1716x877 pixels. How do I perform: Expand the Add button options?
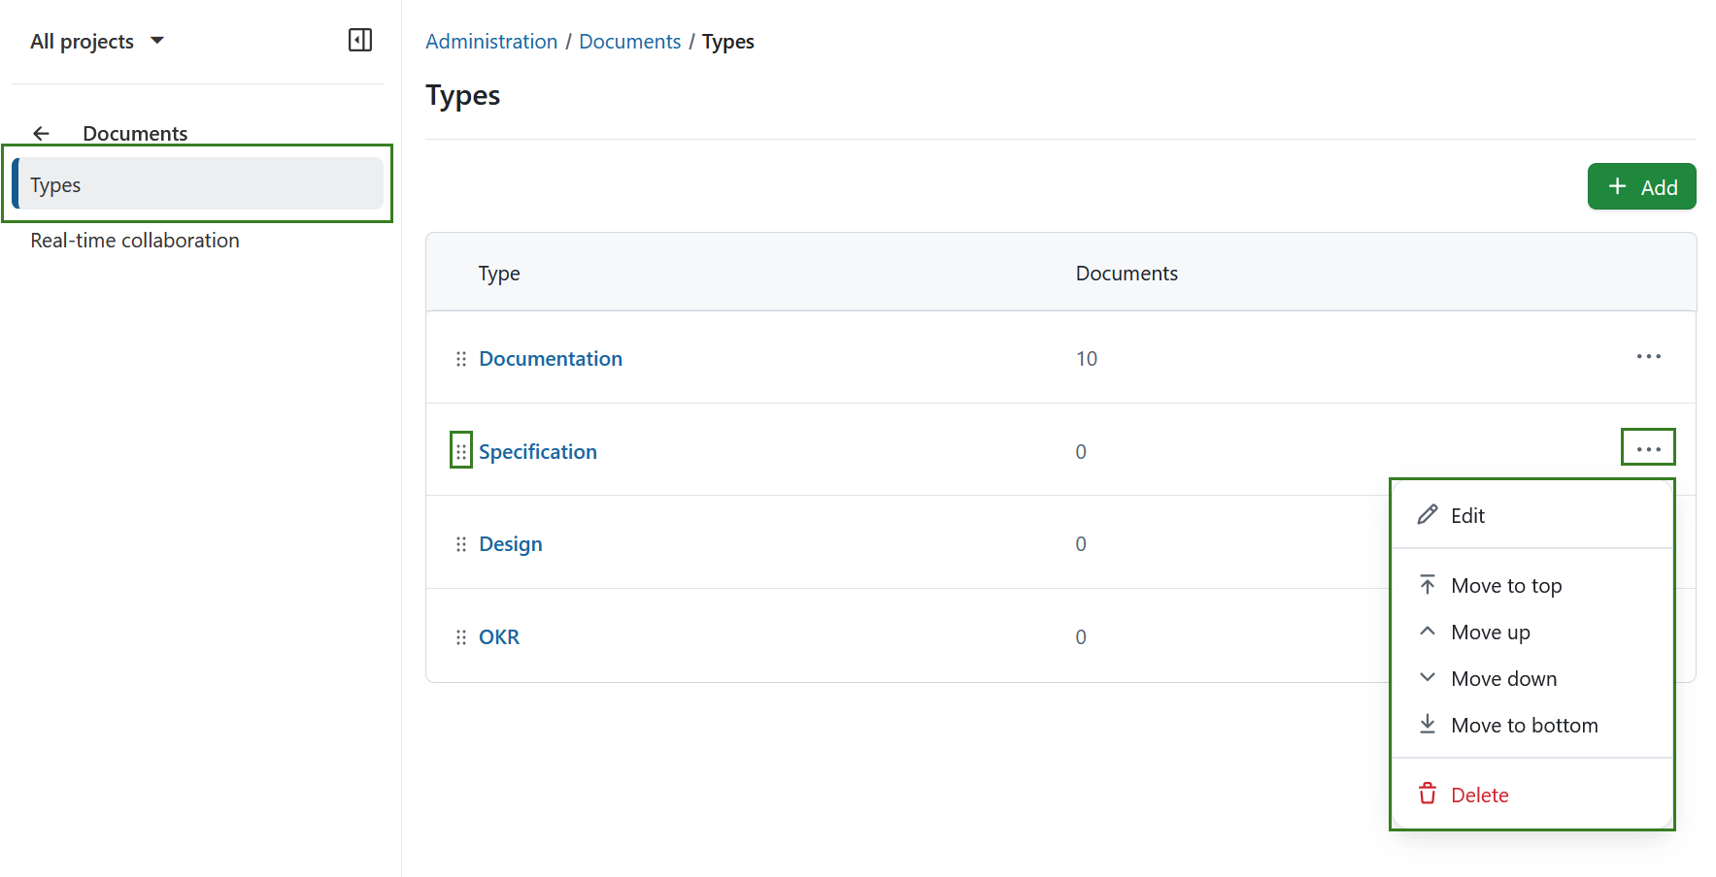(x=1641, y=186)
